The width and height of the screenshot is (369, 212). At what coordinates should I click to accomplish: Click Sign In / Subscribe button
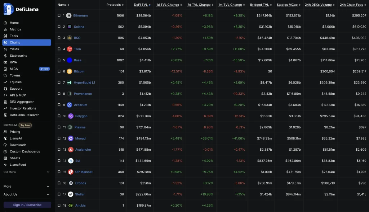(27, 205)
